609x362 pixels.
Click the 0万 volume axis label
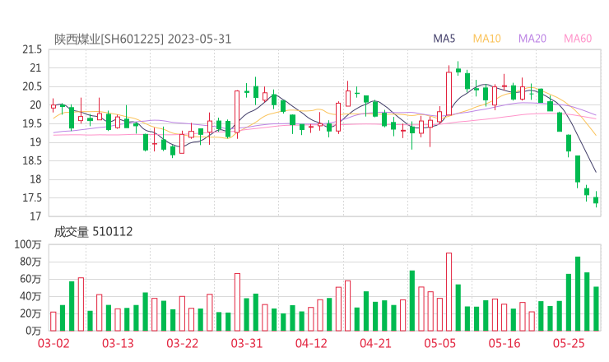[34, 331]
